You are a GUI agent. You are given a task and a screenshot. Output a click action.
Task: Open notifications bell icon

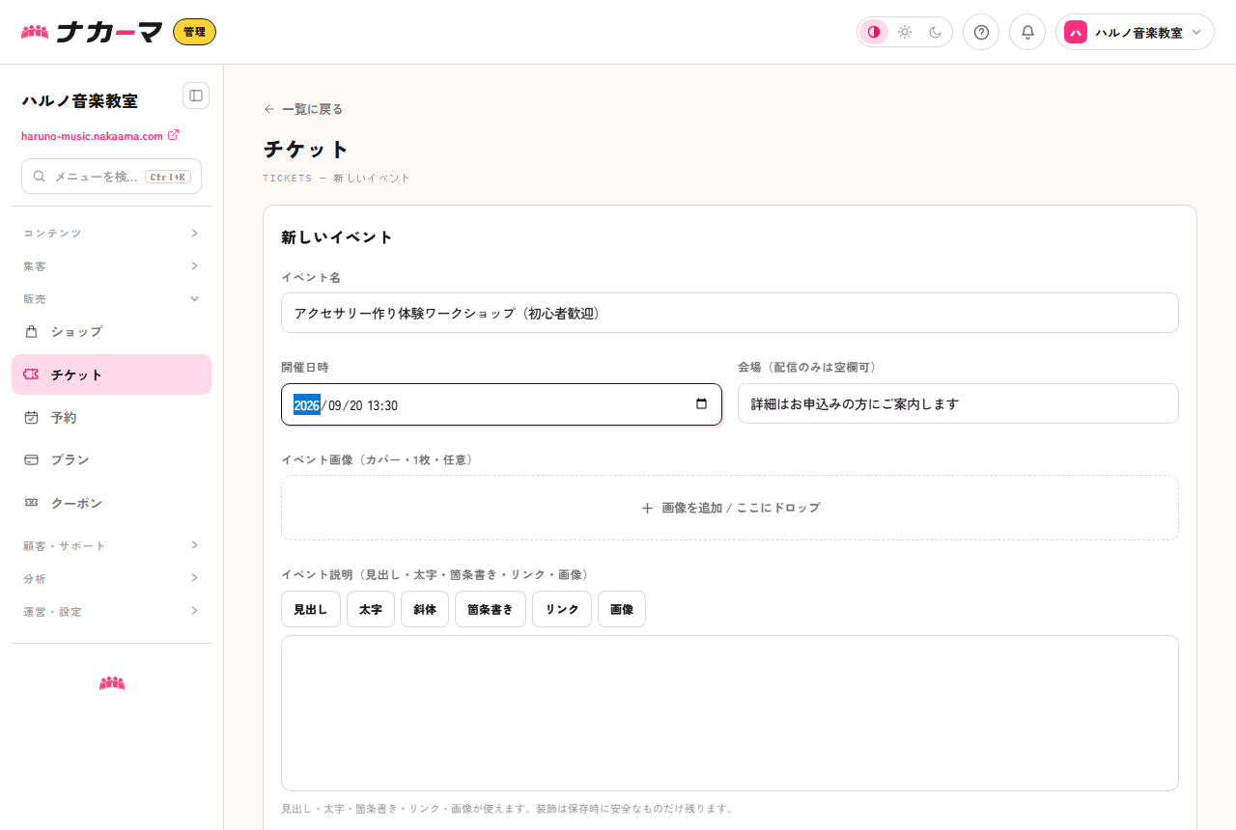pyautogui.click(x=1027, y=32)
